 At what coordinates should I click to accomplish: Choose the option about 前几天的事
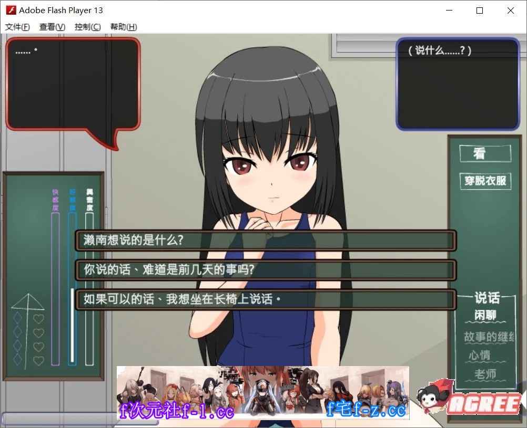point(265,270)
